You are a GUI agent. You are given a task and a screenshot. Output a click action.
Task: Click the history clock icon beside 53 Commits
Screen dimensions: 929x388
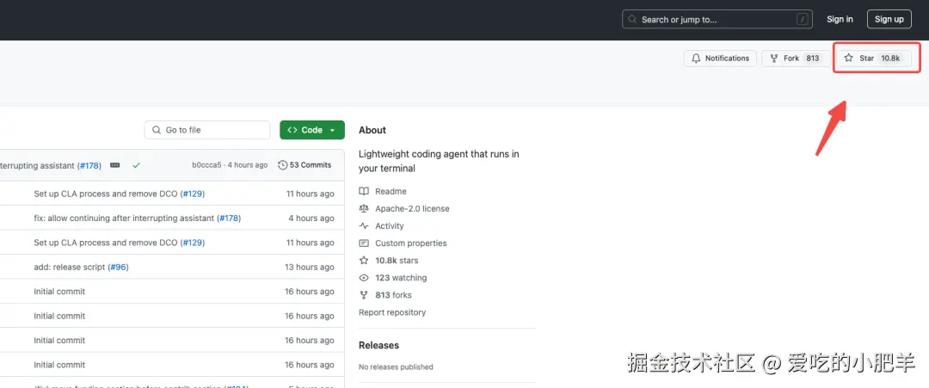283,164
